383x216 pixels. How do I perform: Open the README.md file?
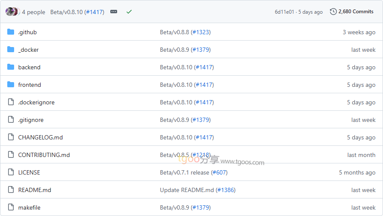(35, 190)
